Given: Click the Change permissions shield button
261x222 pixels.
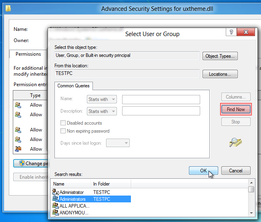Looking at the screenshot, I should tap(31, 163).
